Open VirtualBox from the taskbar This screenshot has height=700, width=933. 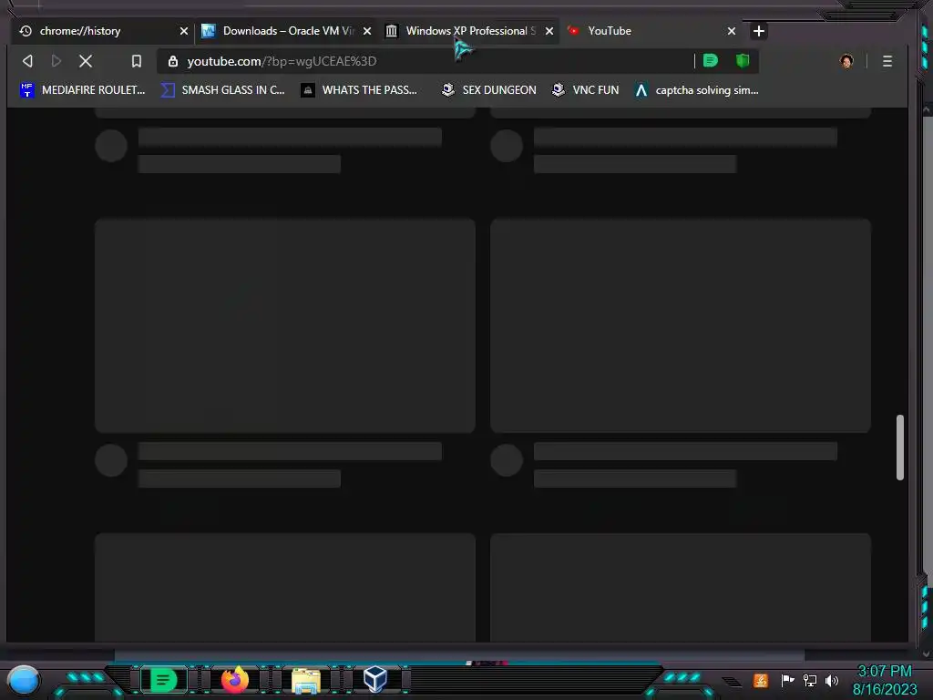click(375, 679)
